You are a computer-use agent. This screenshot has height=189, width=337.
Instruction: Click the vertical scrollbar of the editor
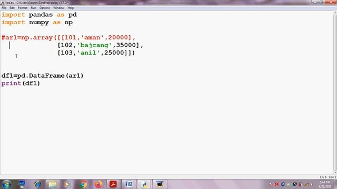click(335, 92)
